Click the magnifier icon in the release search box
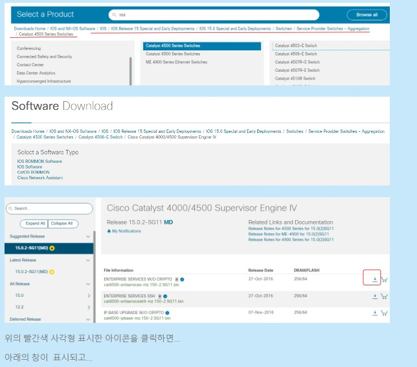 (11, 209)
